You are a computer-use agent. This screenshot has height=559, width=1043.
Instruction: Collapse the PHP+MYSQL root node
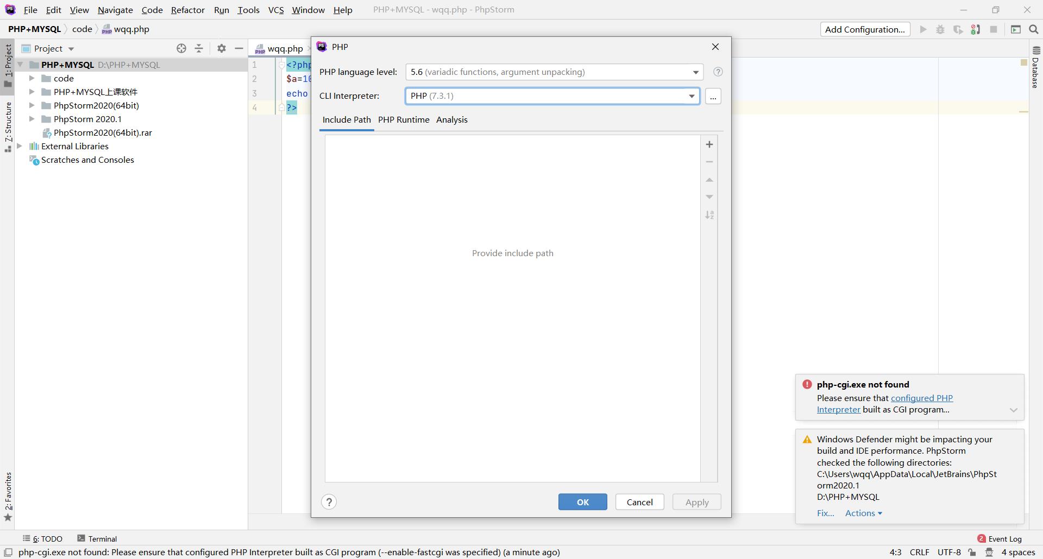(20, 65)
